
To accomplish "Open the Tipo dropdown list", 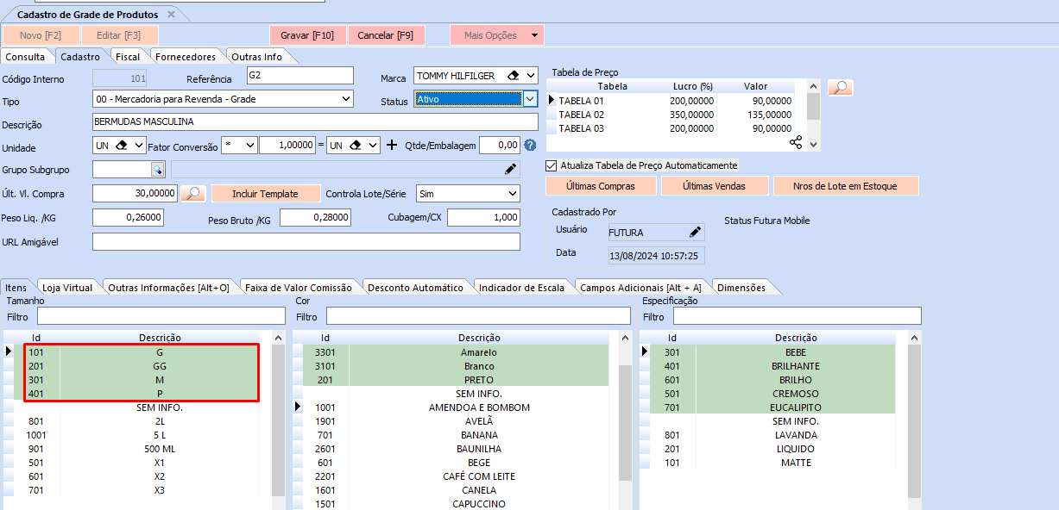I will (346, 99).
